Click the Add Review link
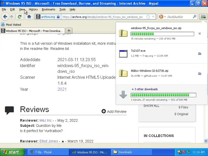 (117, 112)
